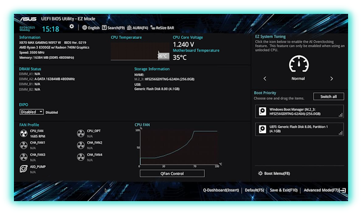Click the QFan Control button
Image resolution: width=362 pixels, height=215 pixels.
[172, 173]
